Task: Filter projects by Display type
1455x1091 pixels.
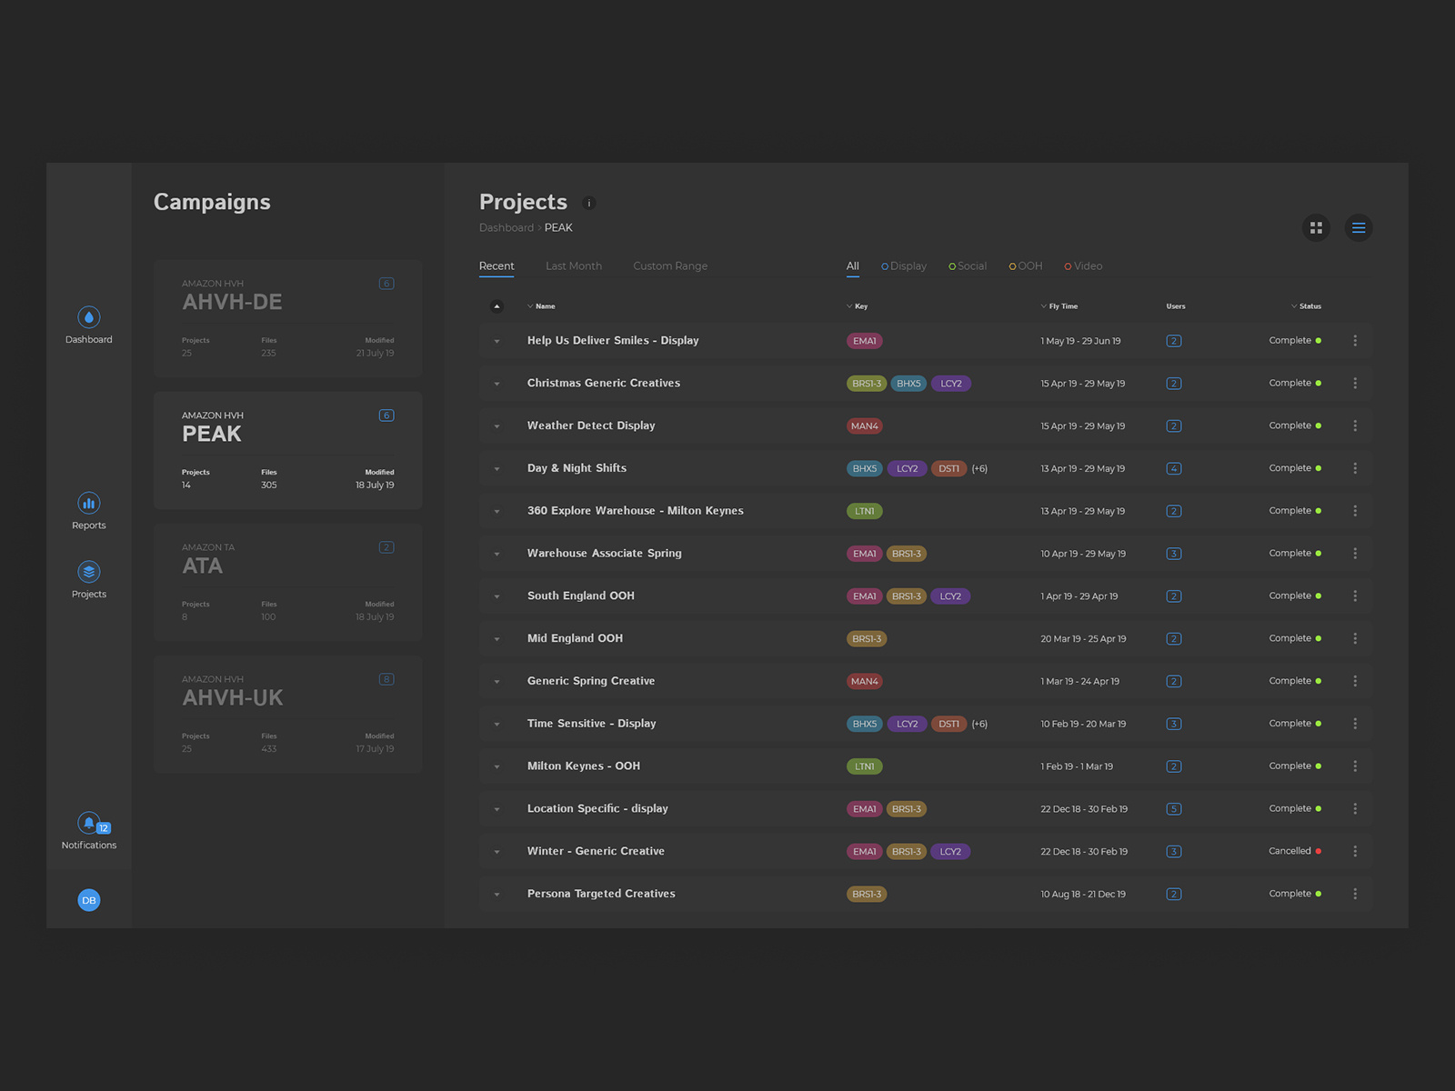Action: [x=903, y=265]
